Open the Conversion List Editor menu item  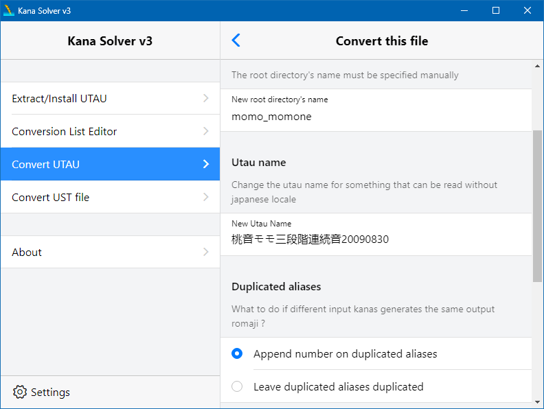(111, 131)
